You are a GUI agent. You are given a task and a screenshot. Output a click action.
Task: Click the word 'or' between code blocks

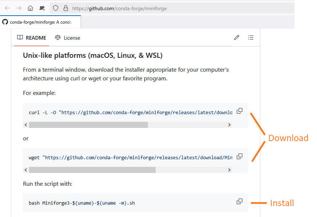pyautogui.click(x=26, y=138)
